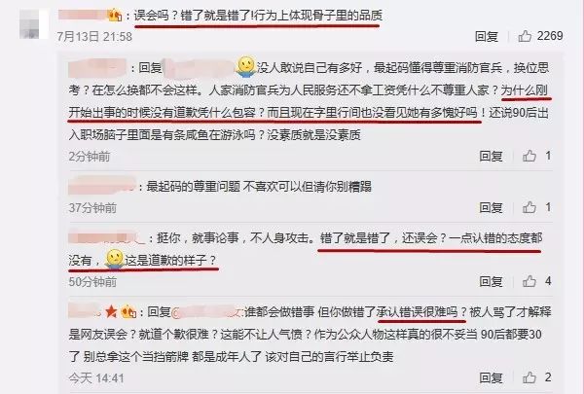Reply to the comment posted 2分钟前

(491, 156)
